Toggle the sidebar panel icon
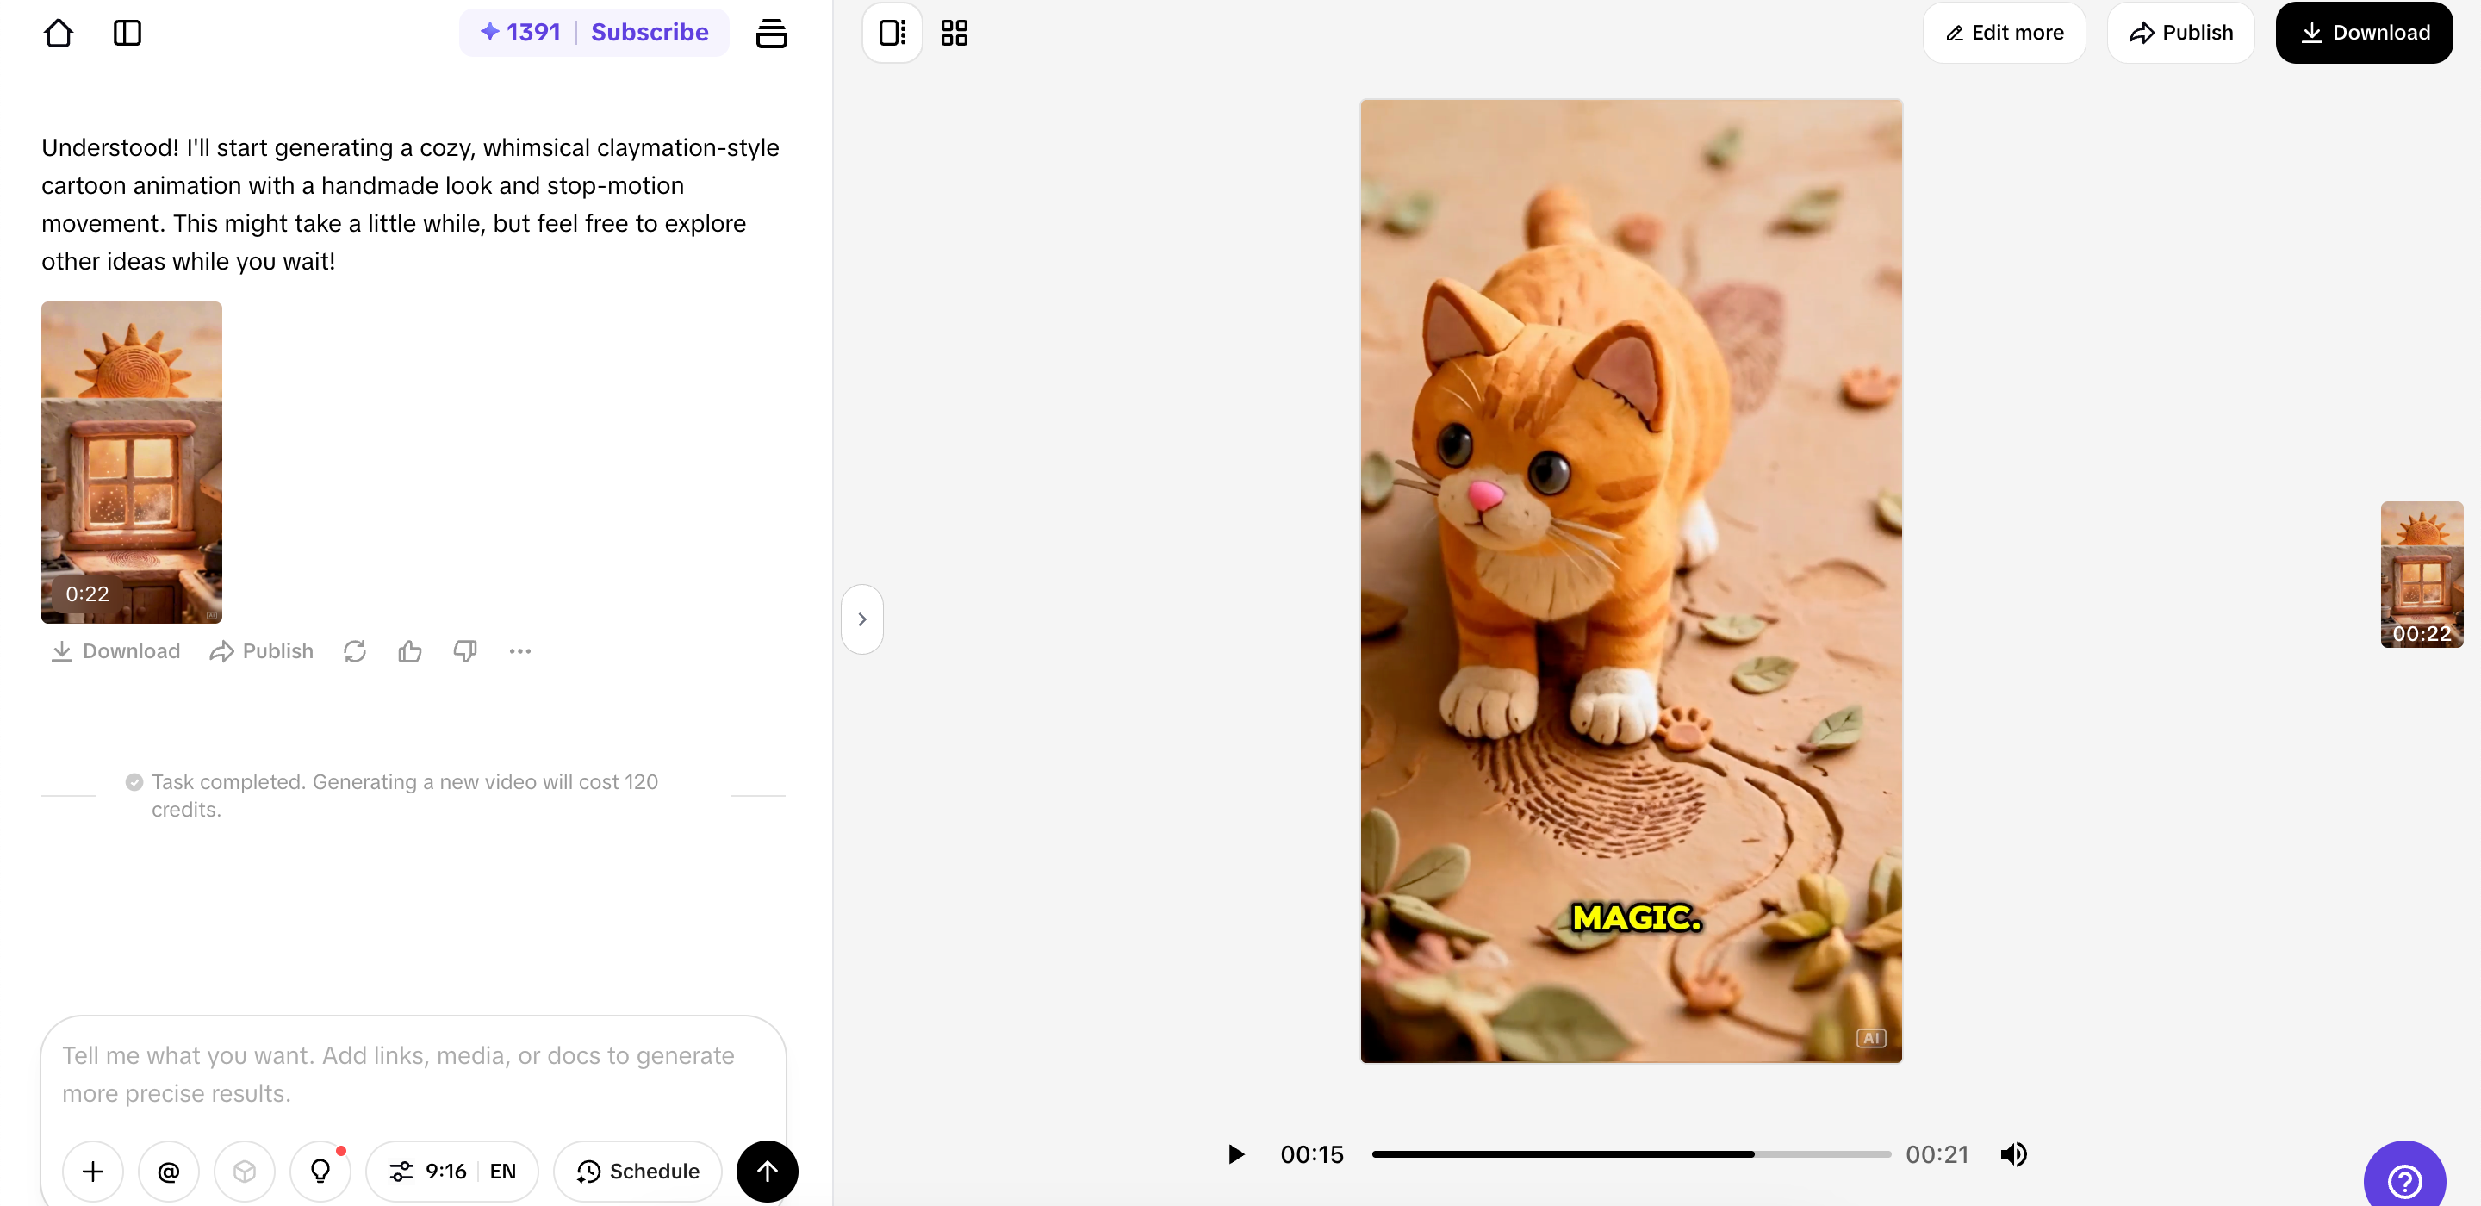This screenshot has height=1206, width=2481. tap(127, 32)
